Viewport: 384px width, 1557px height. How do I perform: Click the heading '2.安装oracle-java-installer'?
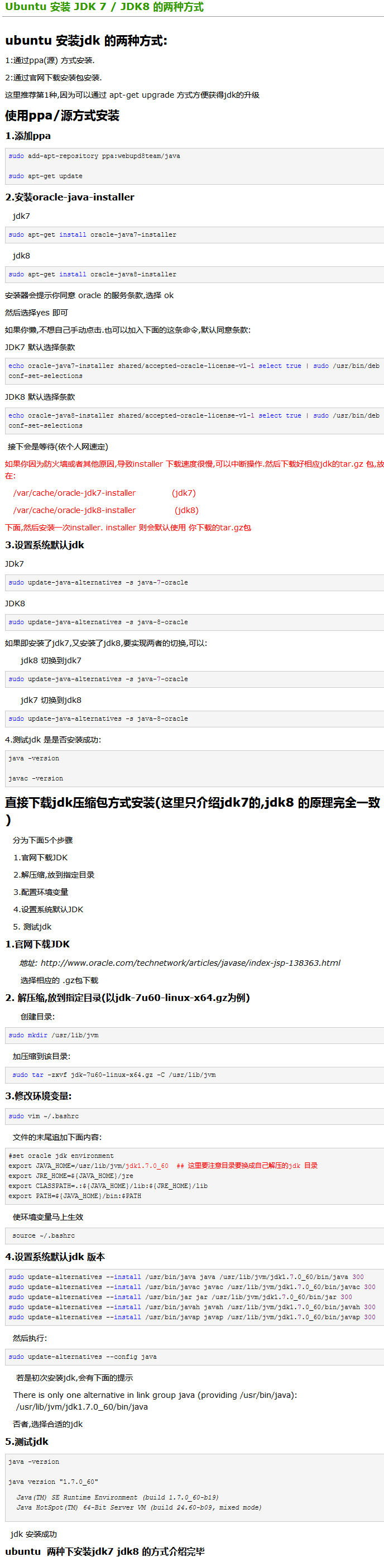pyautogui.click(x=70, y=197)
